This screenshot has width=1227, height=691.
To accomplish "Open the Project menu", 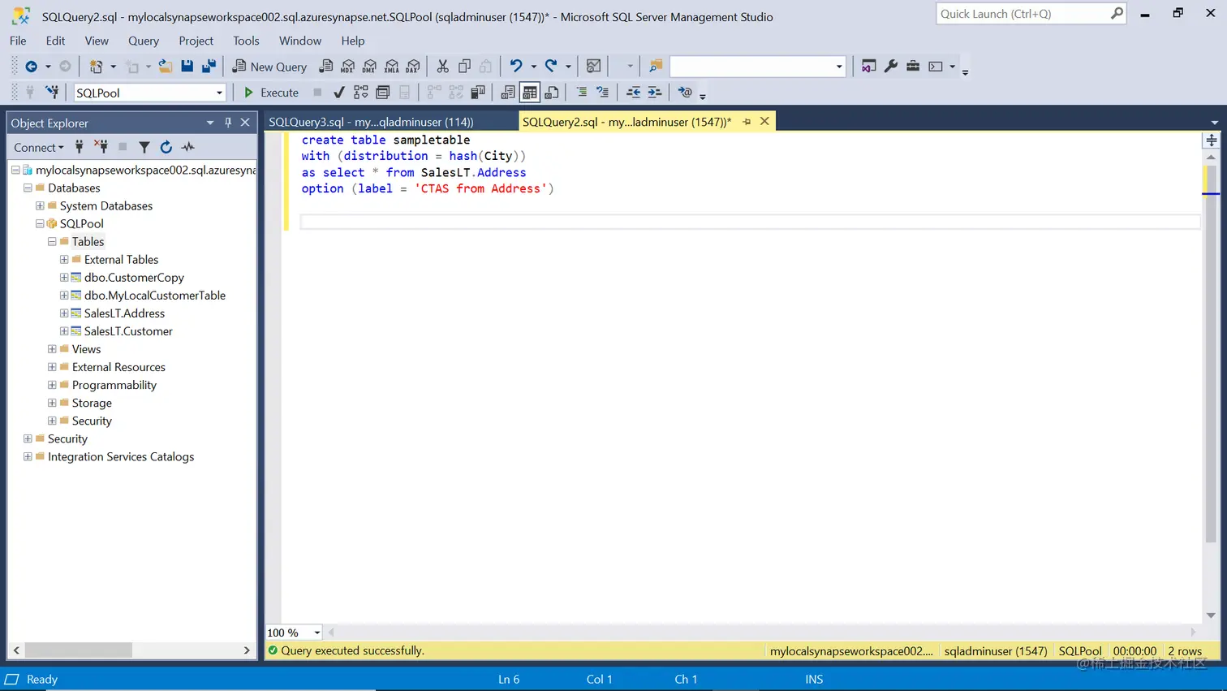I will tap(196, 41).
